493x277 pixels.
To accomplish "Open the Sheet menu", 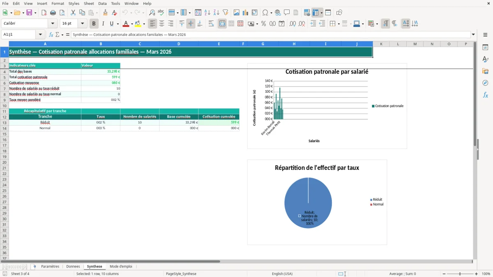I will (x=89, y=3).
